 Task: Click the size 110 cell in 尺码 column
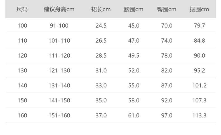22,41
